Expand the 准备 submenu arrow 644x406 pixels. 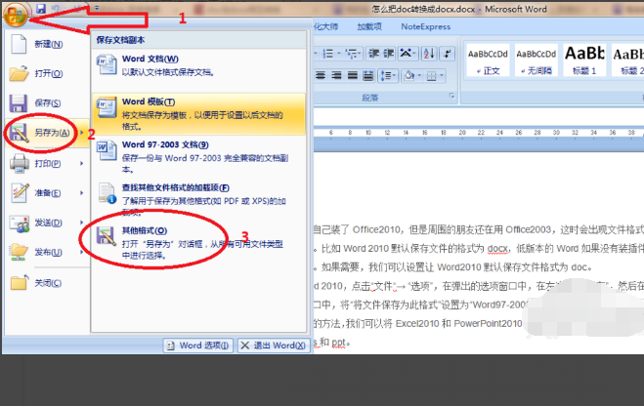[82, 193]
